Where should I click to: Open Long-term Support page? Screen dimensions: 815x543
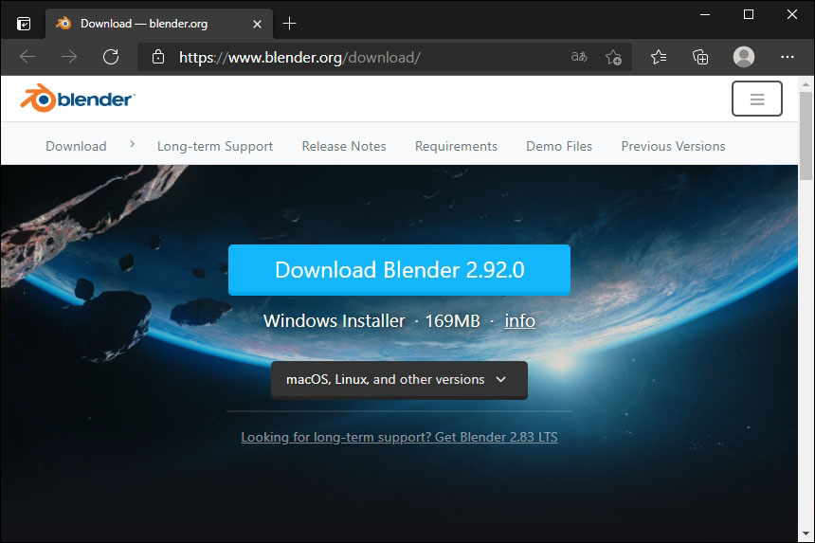click(x=215, y=147)
